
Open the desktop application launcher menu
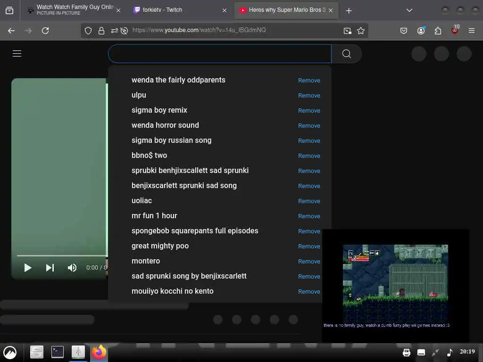[10, 352]
